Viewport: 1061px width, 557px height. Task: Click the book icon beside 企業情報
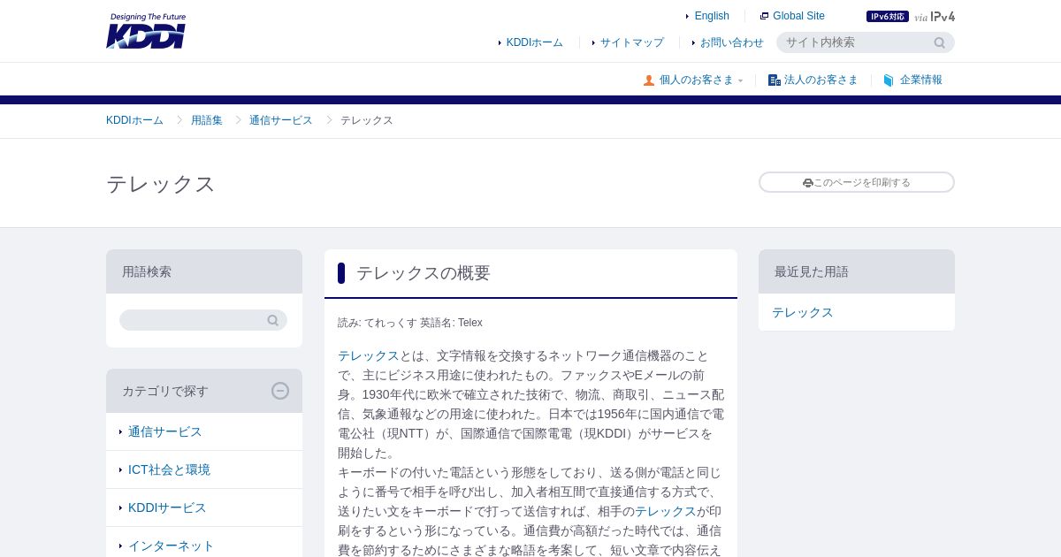[x=889, y=80]
